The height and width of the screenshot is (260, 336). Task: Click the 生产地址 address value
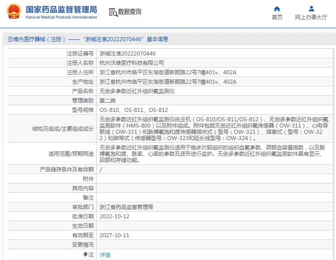pos(168,82)
